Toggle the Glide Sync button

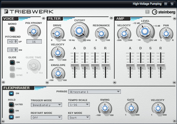pyautogui.click(x=12, y=75)
